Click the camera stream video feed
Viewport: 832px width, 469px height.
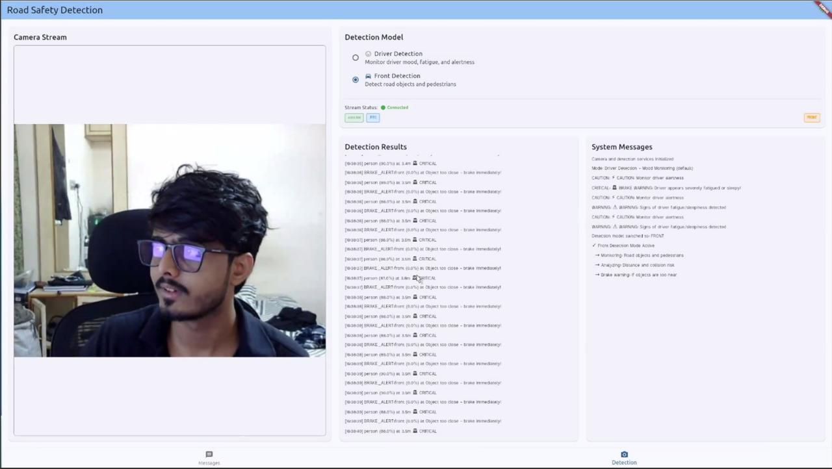click(170, 240)
